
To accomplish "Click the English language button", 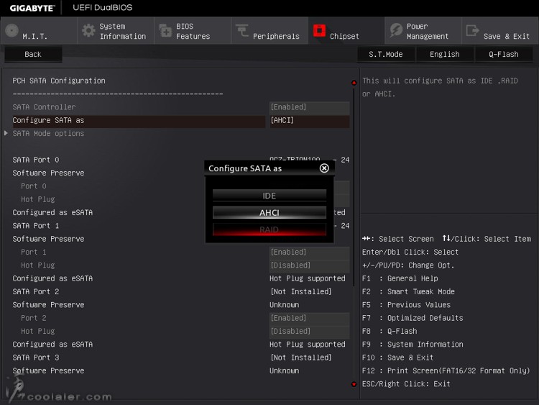I will [445, 55].
